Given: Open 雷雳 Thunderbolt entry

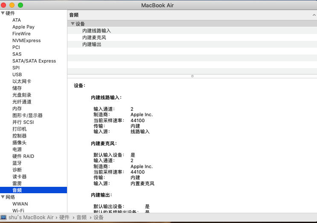Looking at the screenshot, I should [17, 183].
